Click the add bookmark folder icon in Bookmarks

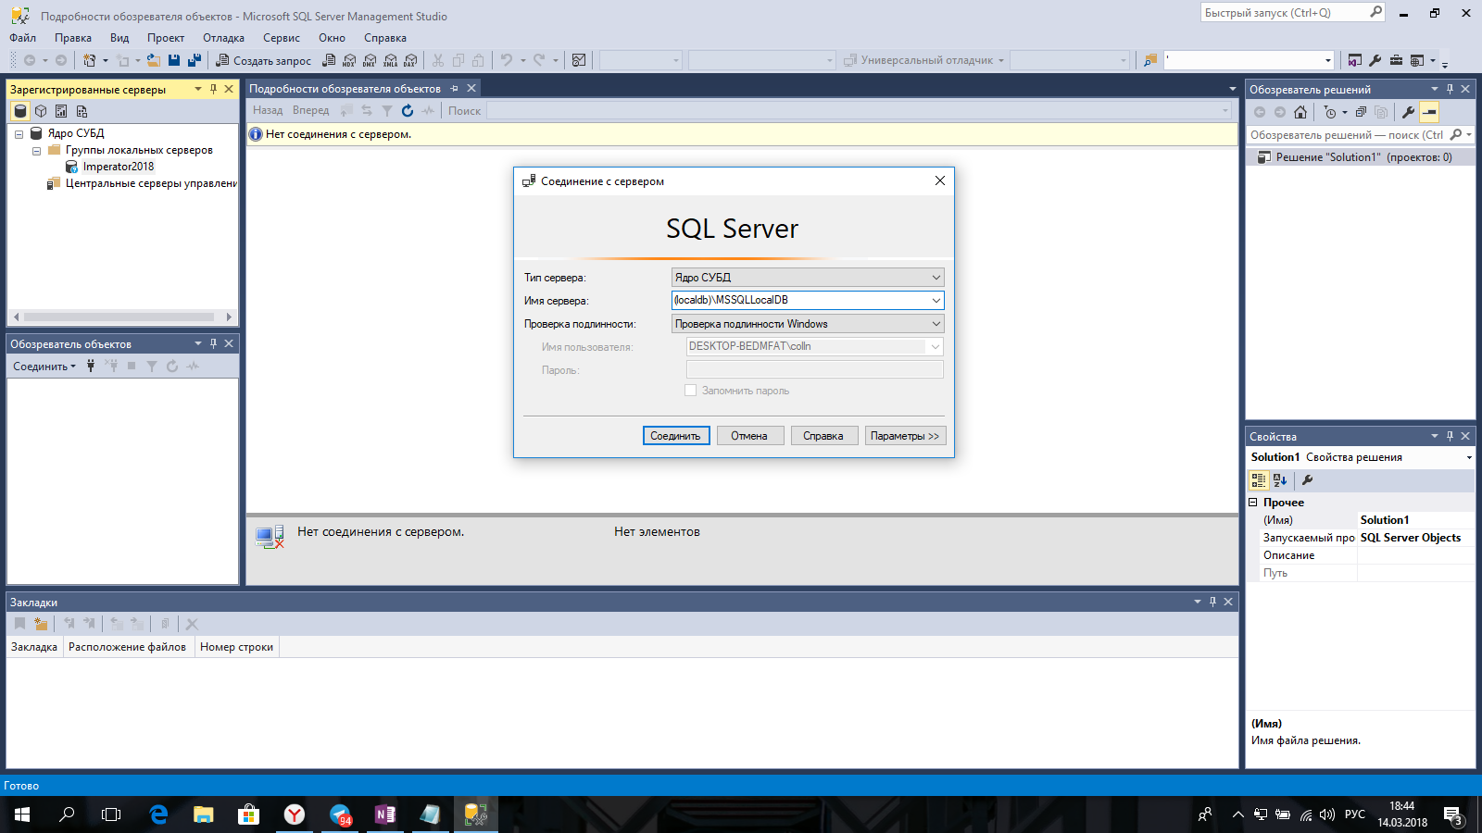[x=41, y=624]
